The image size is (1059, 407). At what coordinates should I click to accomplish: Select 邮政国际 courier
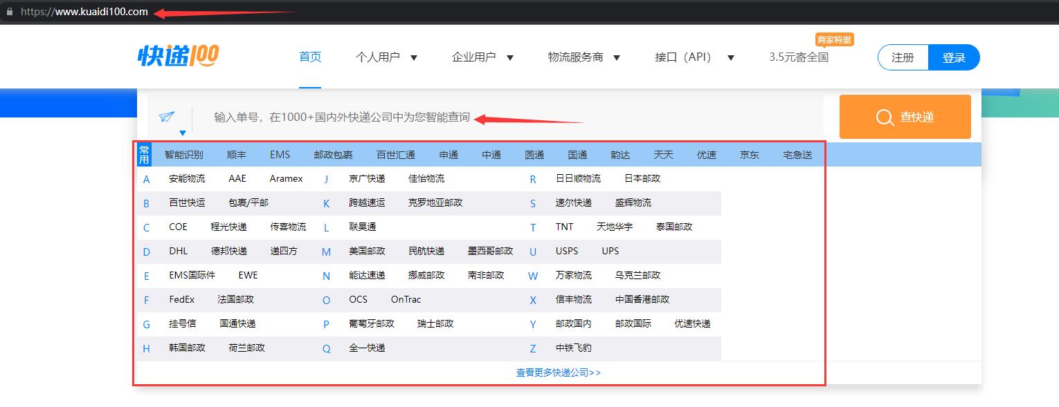pos(633,323)
